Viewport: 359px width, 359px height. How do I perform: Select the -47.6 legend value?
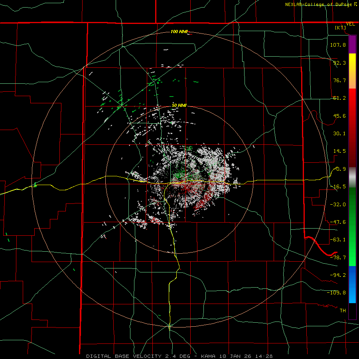pyautogui.click(x=338, y=222)
